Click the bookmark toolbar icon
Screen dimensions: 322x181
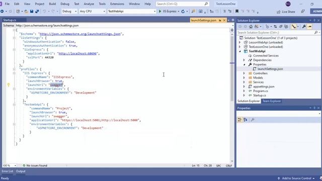click(237, 12)
